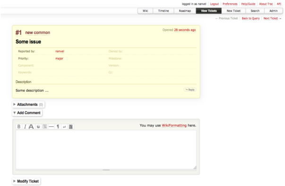
Task: Open the Timeline tab
Action: point(164,11)
